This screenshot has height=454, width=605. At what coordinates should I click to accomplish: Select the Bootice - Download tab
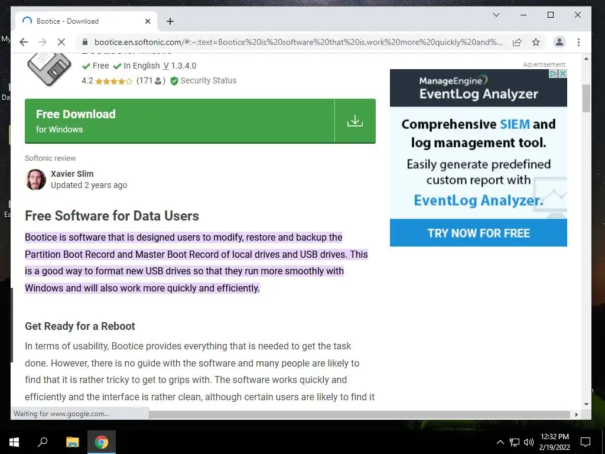(x=86, y=21)
